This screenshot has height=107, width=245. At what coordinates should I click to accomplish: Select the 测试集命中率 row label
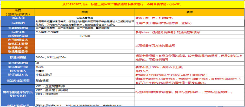18,67
